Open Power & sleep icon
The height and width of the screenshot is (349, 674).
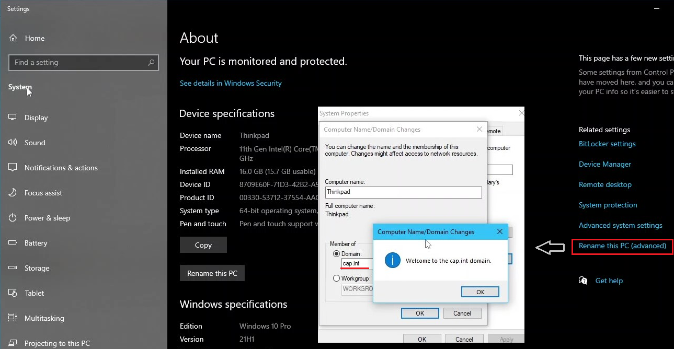pos(13,218)
